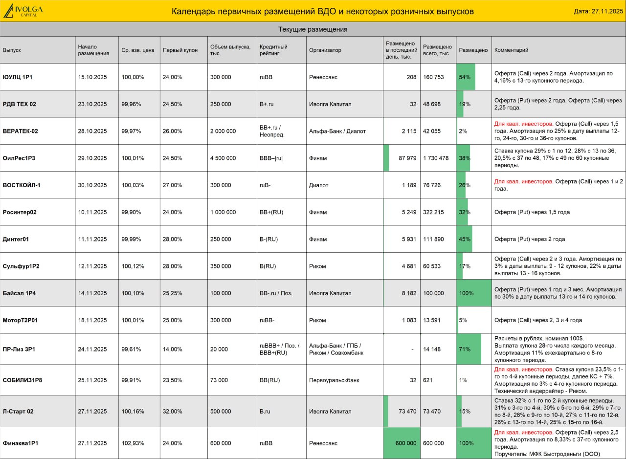Select the Динтег01 issue name

coord(16,239)
